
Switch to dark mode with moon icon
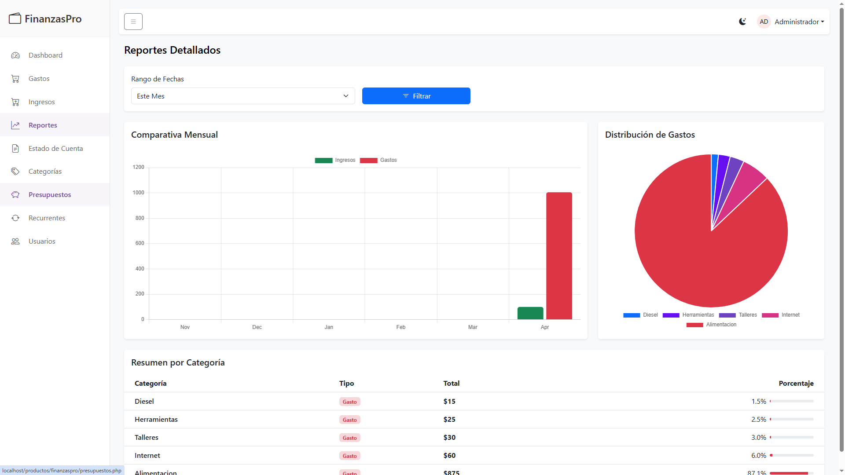click(742, 22)
